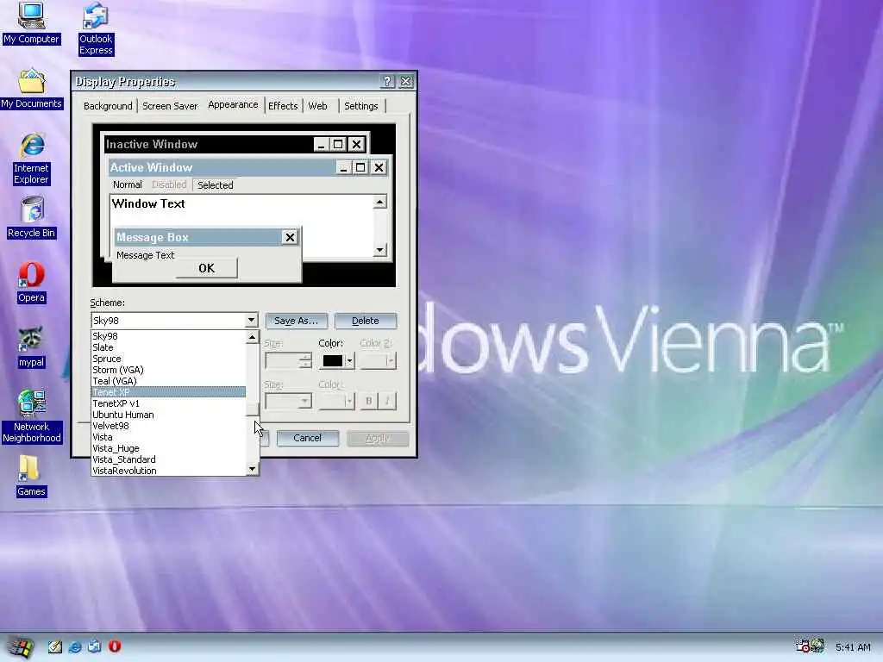The width and height of the screenshot is (883, 662).
Task: Launch mypal raccoon desktop shortcut
Action: coord(31,347)
